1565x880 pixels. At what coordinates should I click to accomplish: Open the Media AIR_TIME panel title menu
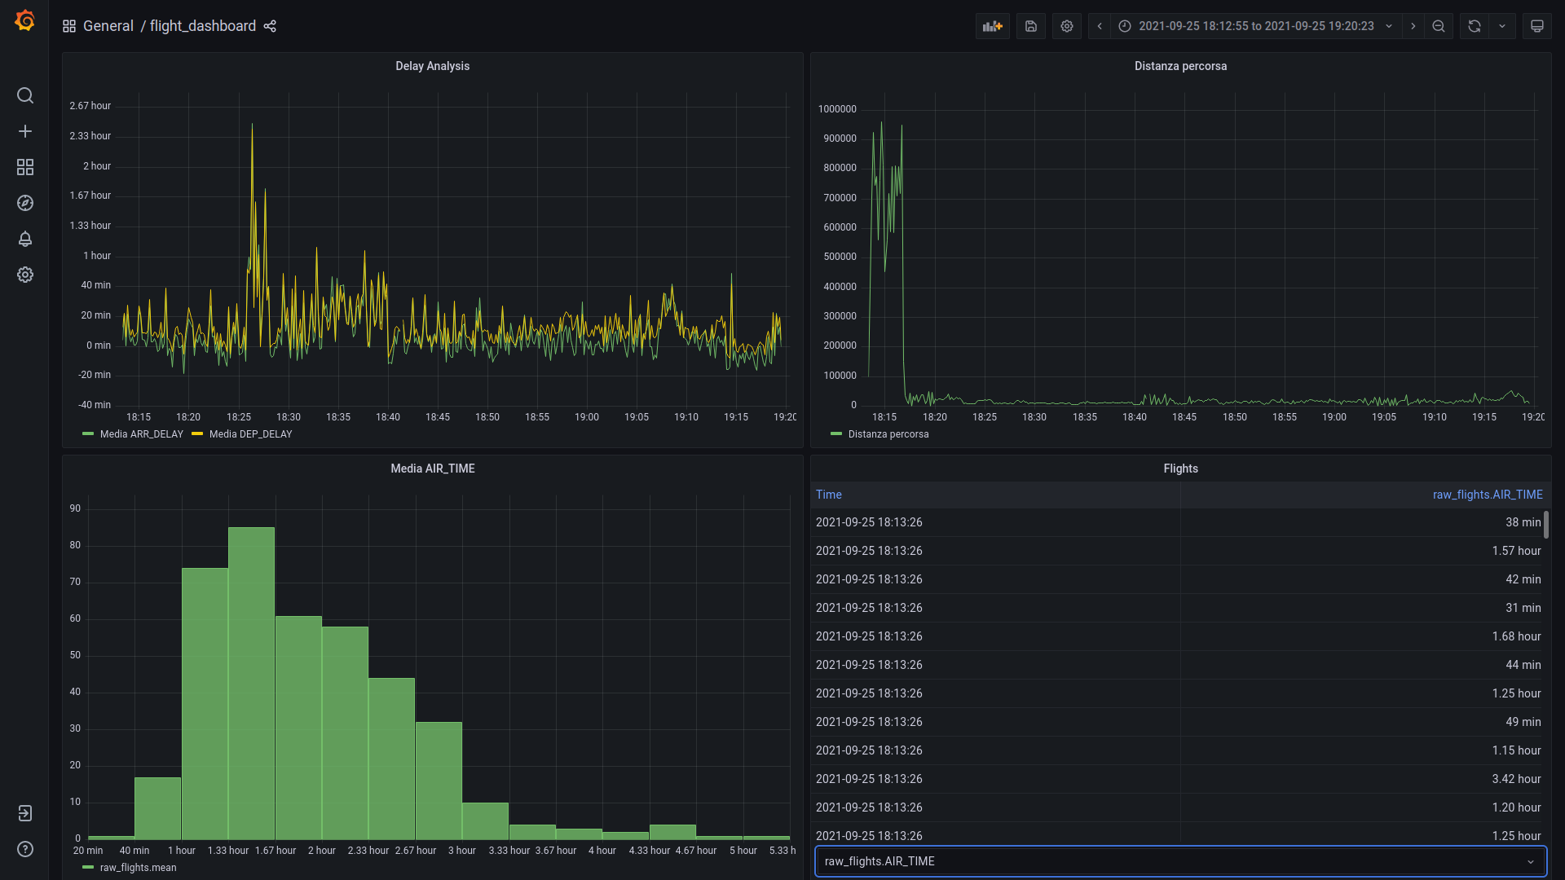(x=432, y=469)
